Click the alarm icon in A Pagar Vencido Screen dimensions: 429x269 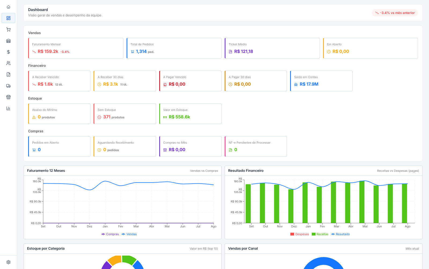point(165,85)
